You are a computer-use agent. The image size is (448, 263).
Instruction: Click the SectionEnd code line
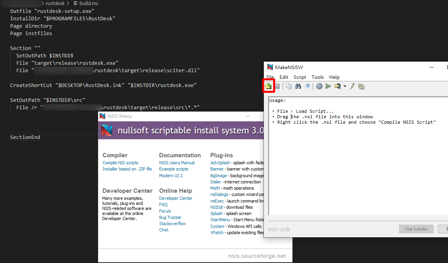(25, 137)
